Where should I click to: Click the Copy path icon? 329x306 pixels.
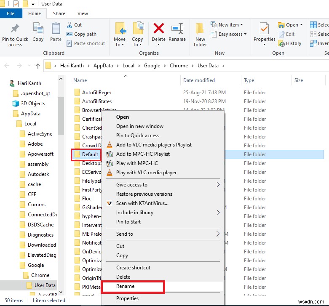pyautogui.click(x=69, y=35)
